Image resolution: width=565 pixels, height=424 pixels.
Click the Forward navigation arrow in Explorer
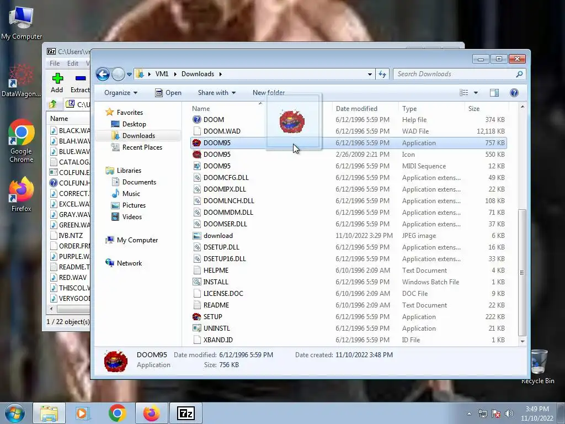pyautogui.click(x=118, y=75)
